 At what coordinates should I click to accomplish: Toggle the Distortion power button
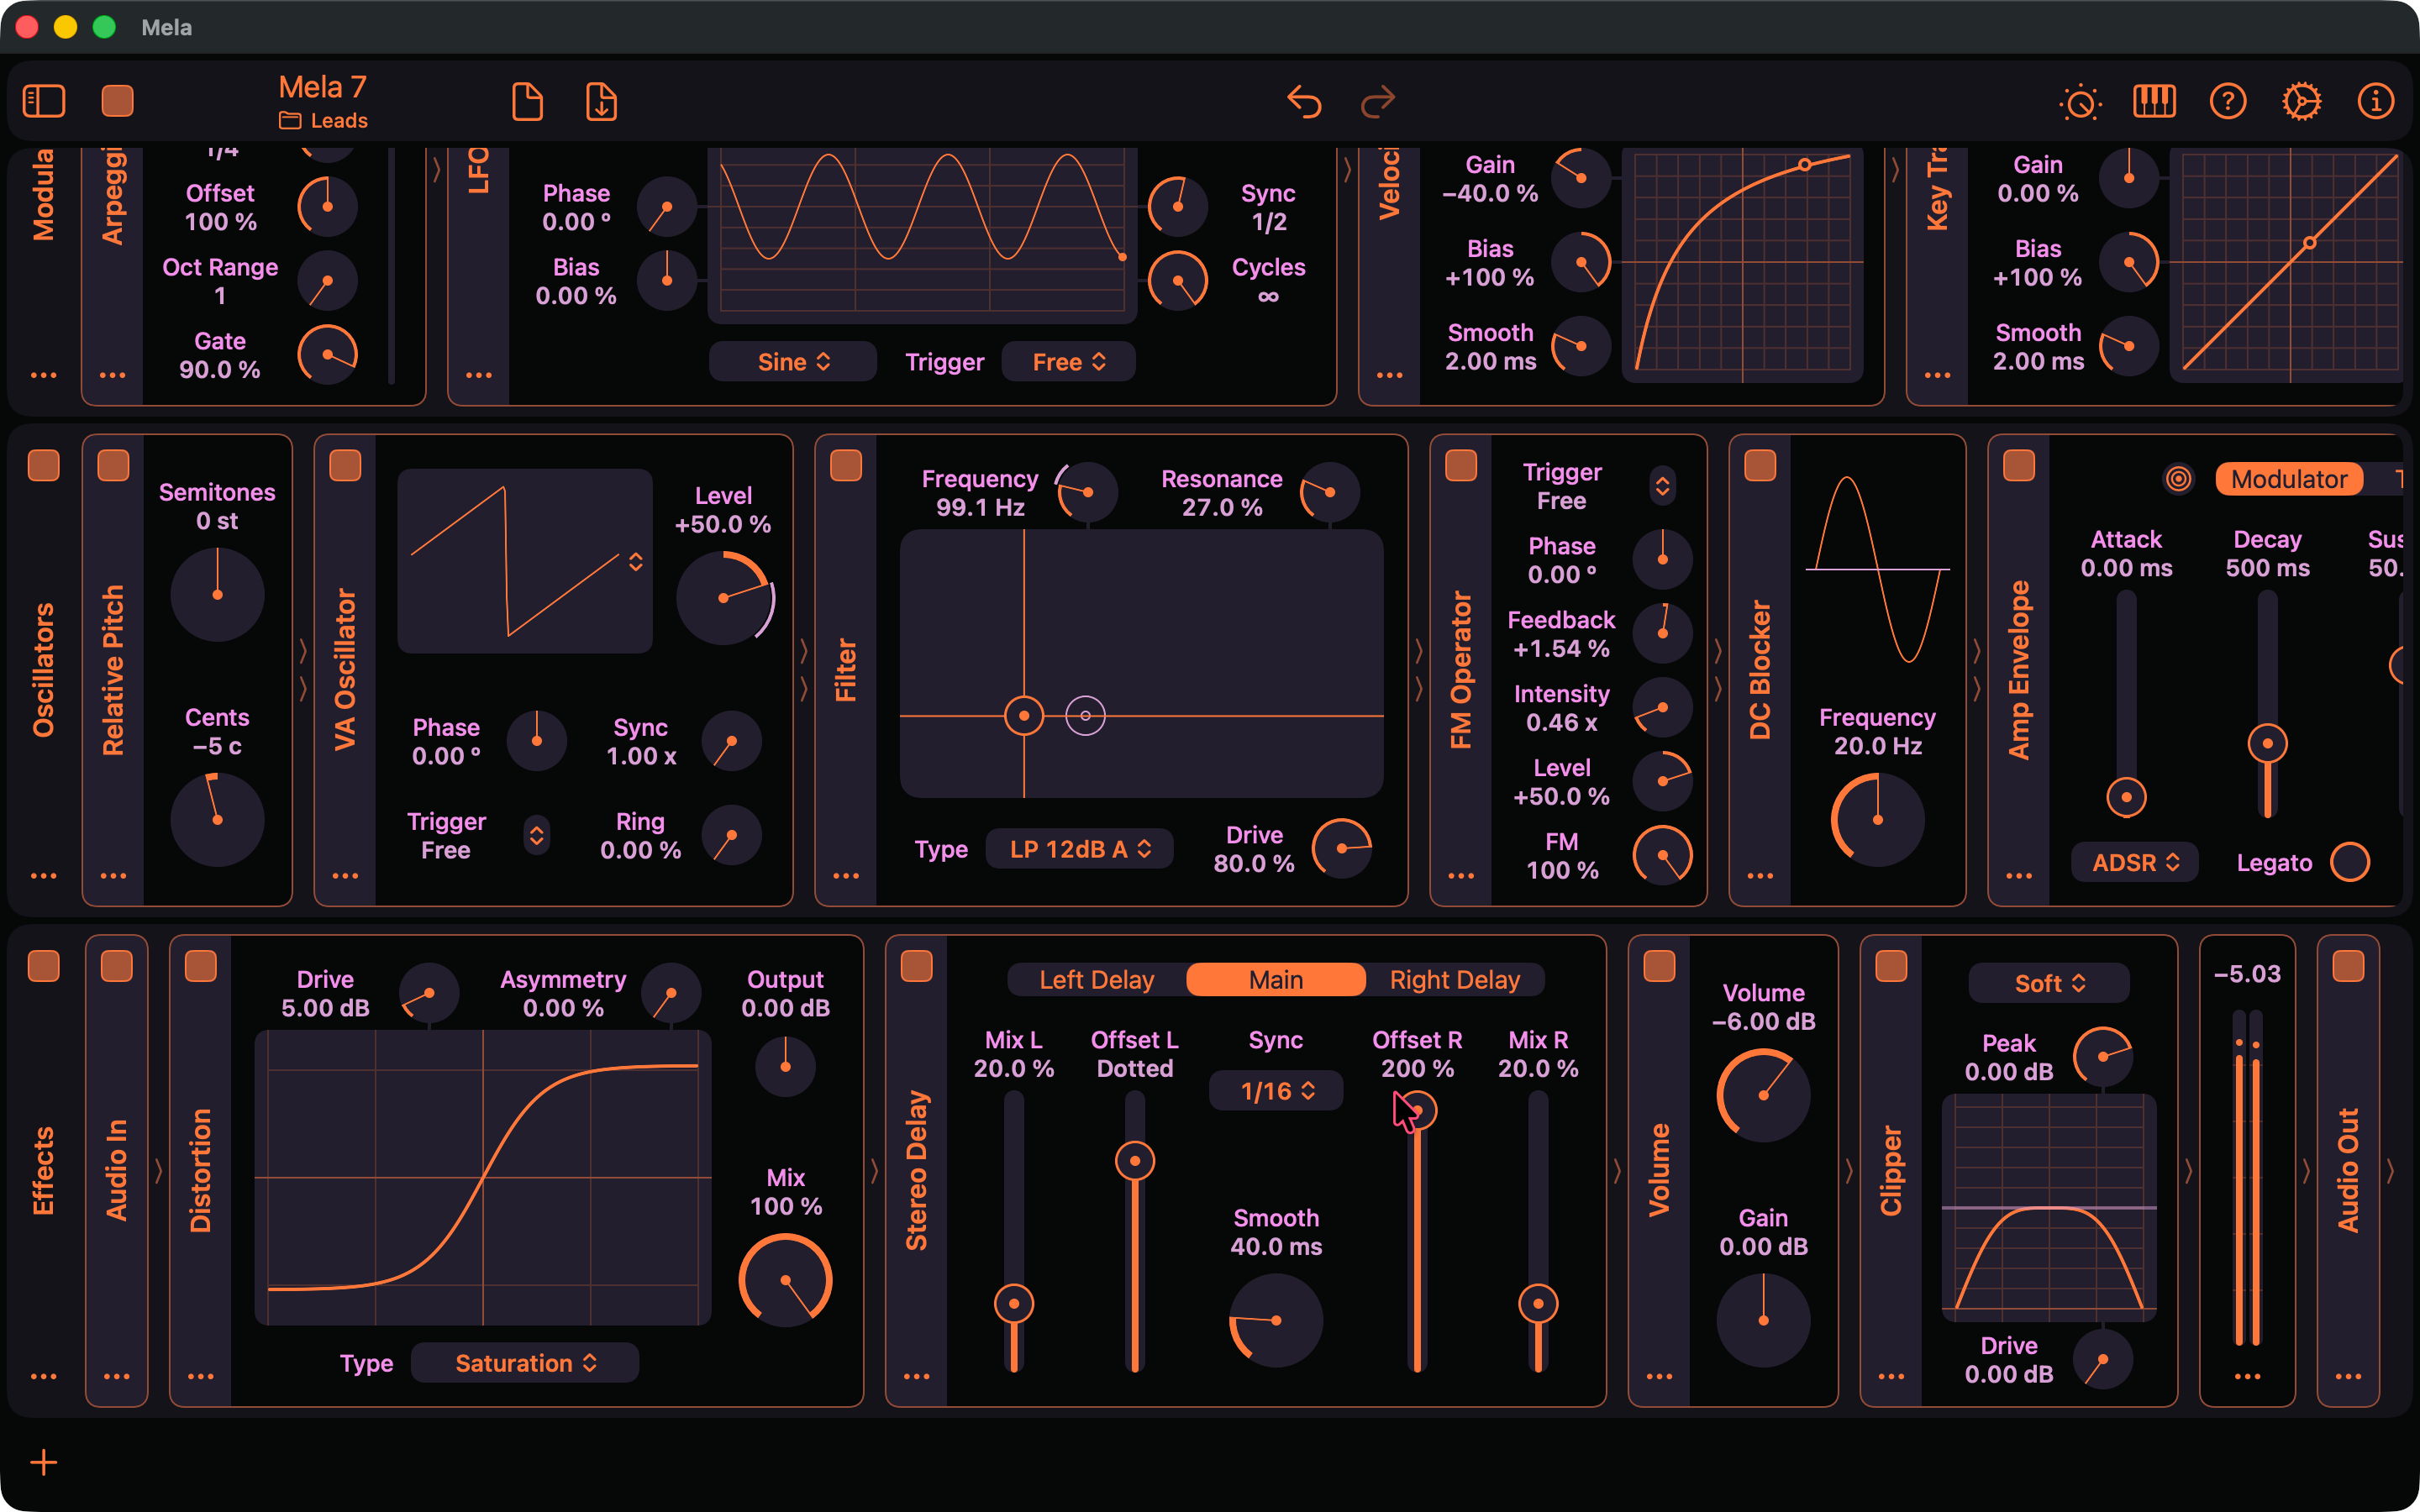(201, 966)
